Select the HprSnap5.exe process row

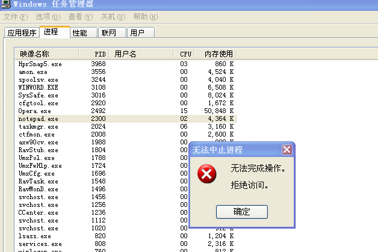tap(127, 64)
